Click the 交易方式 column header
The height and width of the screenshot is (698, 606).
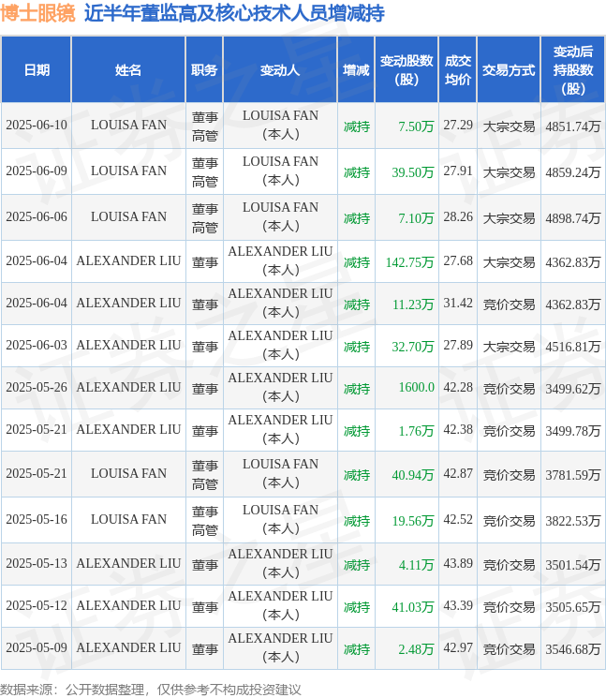point(509,70)
